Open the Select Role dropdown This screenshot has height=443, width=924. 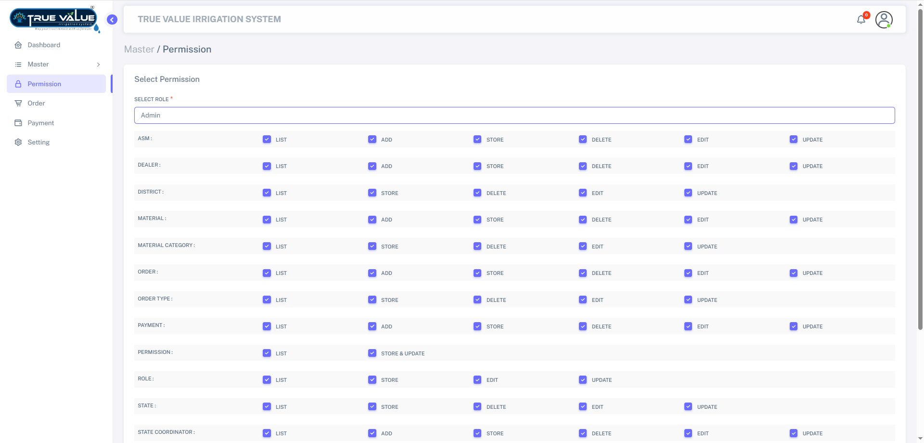click(x=514, y=116)
